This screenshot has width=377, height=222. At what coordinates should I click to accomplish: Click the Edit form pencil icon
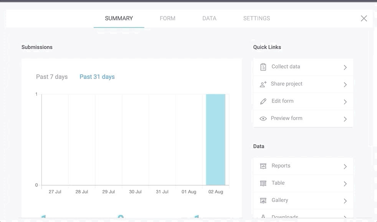pos(263,101)
